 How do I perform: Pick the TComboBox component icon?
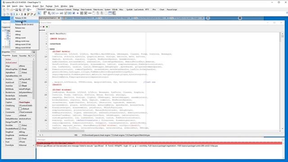(85, 13)
